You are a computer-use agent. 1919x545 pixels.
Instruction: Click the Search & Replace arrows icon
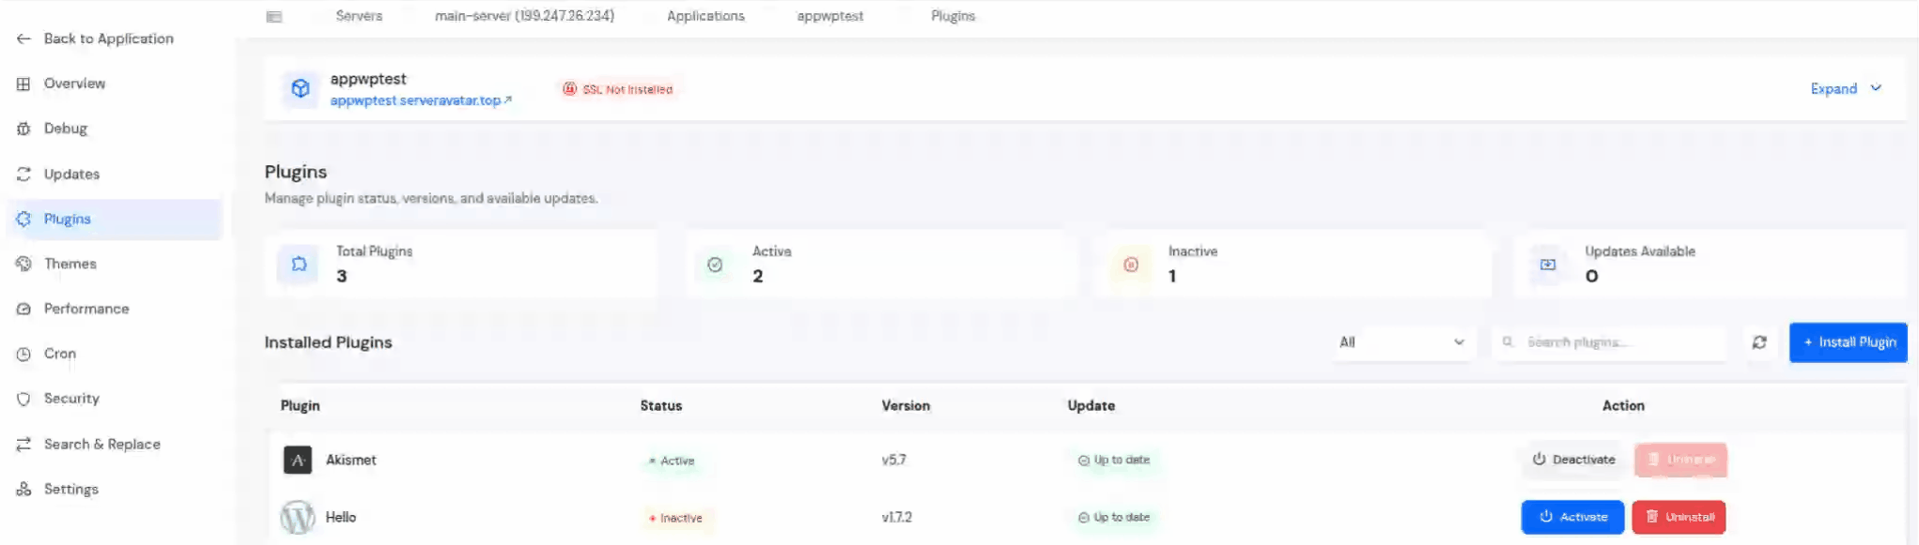tap(23, 445)
